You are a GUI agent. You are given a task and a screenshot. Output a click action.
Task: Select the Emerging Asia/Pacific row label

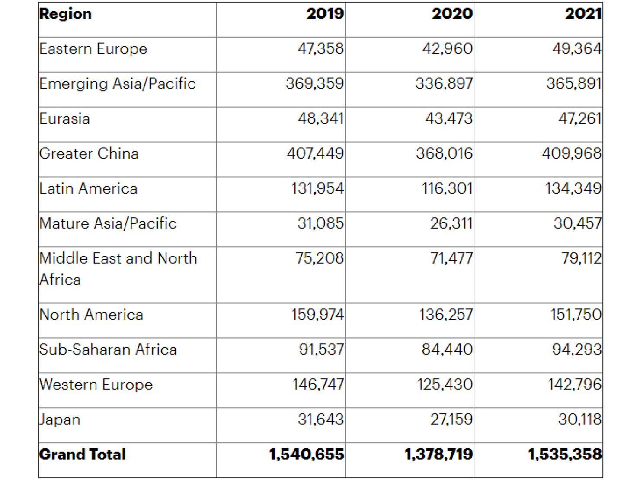tap(118, 83)
